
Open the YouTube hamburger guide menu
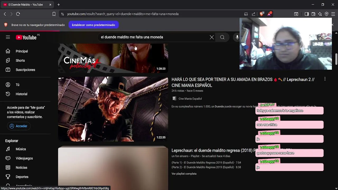point(8,37)
